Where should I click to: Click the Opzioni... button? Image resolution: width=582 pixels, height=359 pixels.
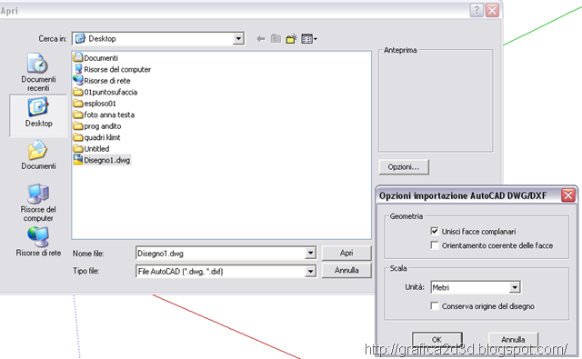point(404,167)
